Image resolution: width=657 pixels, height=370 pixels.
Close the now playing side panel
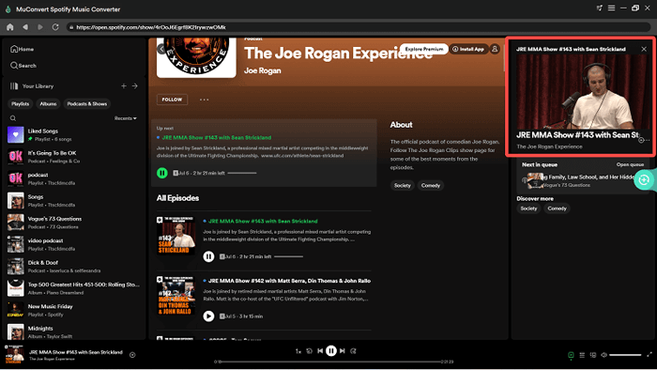(644, 49)
